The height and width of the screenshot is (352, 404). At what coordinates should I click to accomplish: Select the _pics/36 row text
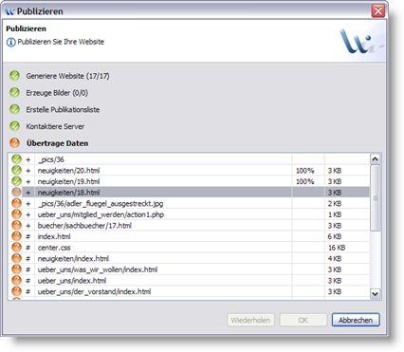[x=51, y=159]
